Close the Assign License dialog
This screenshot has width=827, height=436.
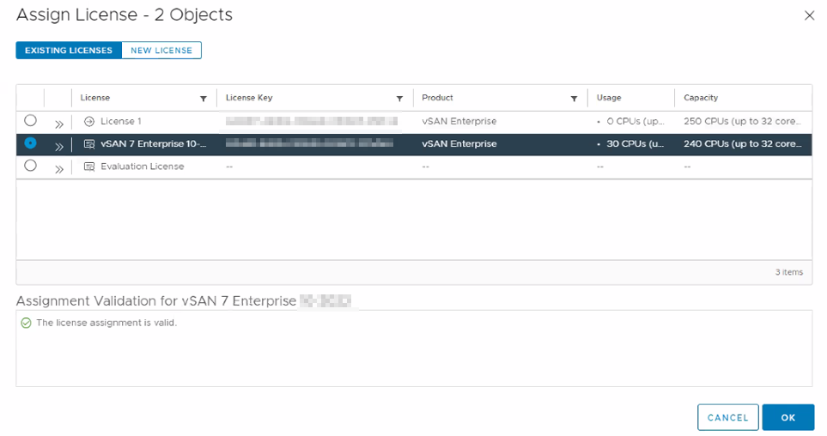(x=810, y=15)
